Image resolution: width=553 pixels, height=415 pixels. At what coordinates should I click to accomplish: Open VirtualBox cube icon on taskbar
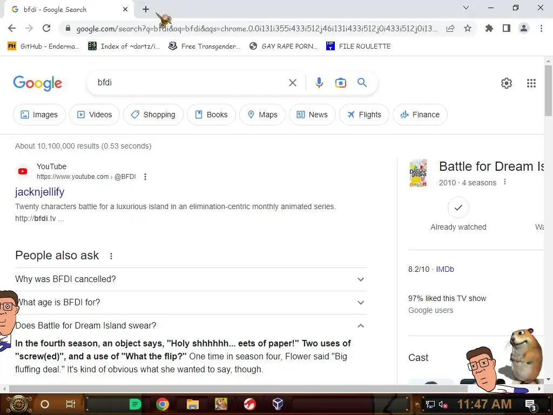[x=278, y=404]
